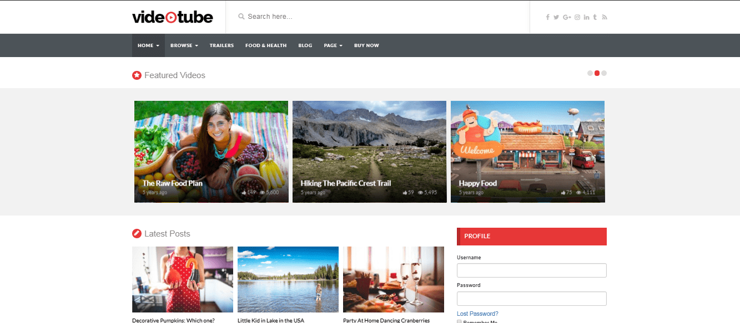Screen dimensions: 740x323
Task: Expand the HOME dropdown menu
Action: coord(148,45)
